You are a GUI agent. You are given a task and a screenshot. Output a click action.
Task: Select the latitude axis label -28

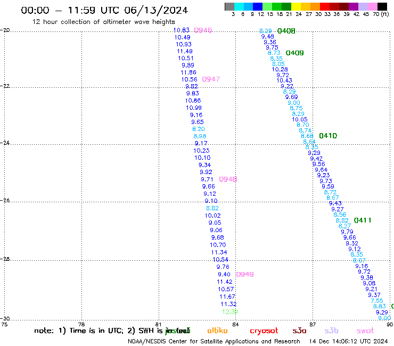(x=5, y=259)
